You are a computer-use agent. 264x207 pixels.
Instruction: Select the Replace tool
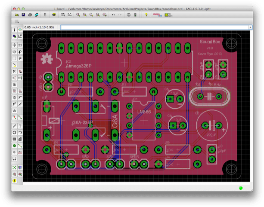20,78
